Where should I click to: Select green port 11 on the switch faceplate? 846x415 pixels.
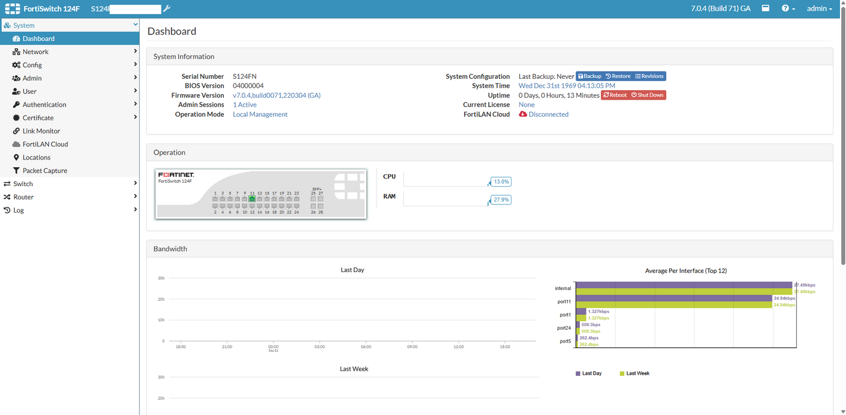(252, 199)
